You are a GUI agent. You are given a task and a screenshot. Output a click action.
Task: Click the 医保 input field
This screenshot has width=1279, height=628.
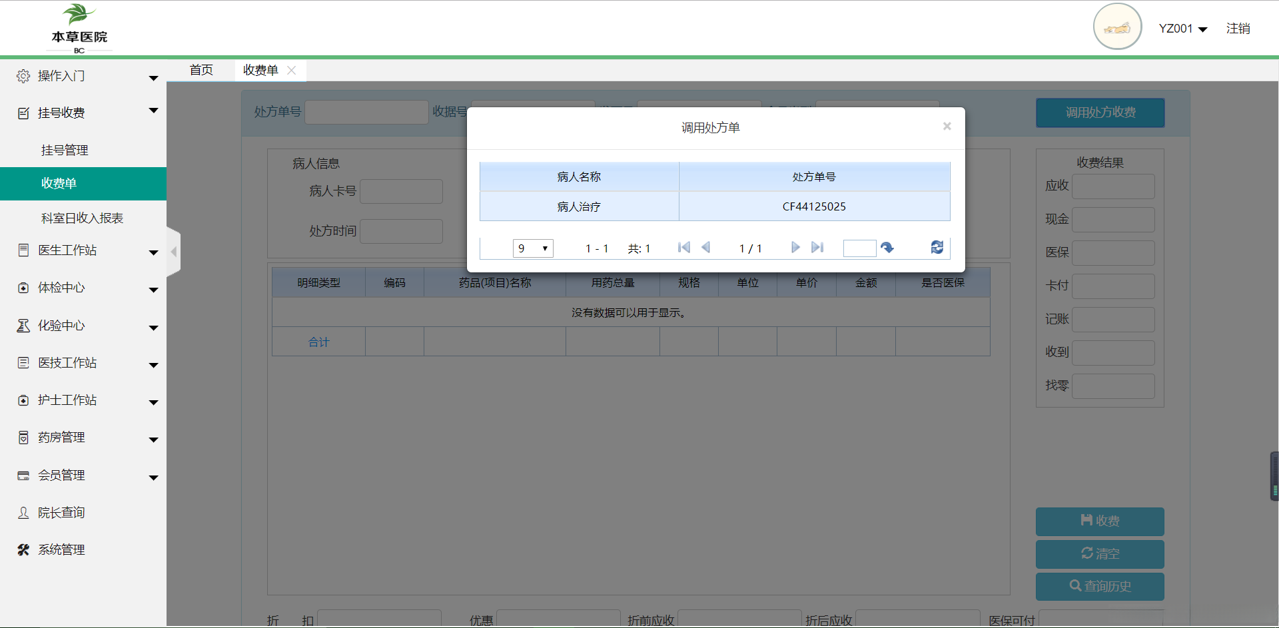click(1113, 253)
